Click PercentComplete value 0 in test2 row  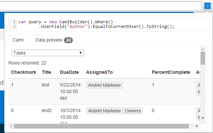click(153, 110)
